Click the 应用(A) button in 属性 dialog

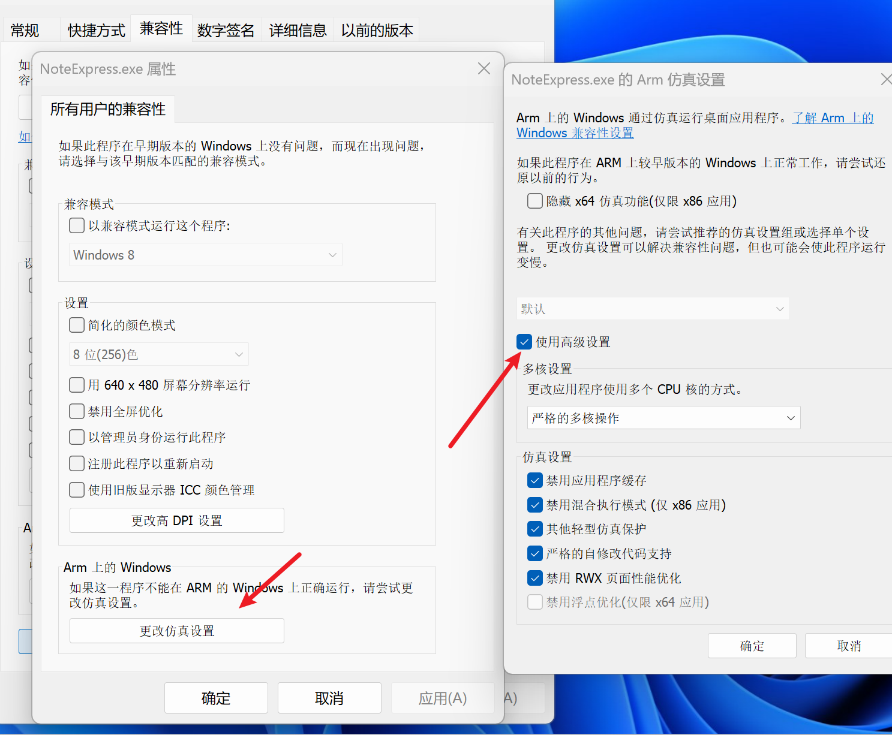pyautogui.click(x=443, y=698)
